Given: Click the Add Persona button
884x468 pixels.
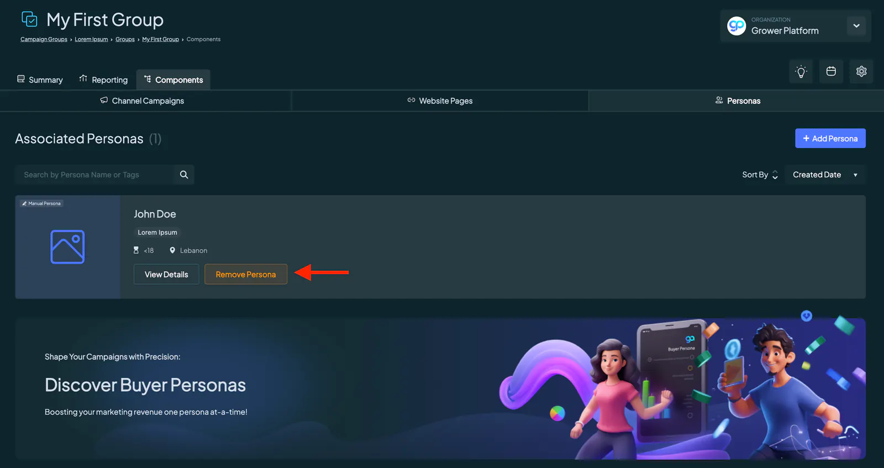Looking at the screenshot, I should [x=830, y=138].
